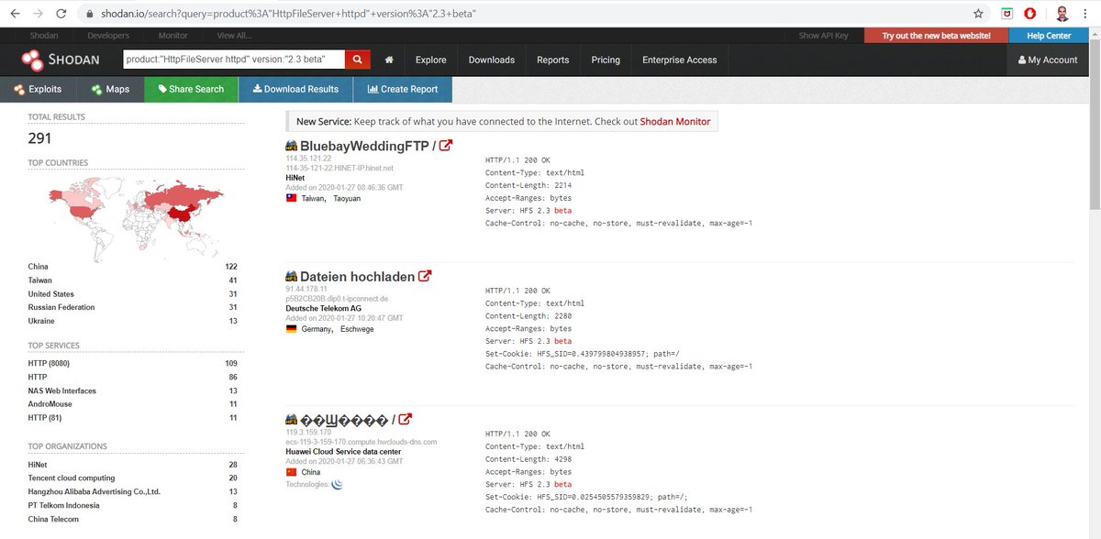Image resolution: width=1101 pixels, height=539 pixels.
Task: Click the jQuery technology icon
Action: pos(337,484)
